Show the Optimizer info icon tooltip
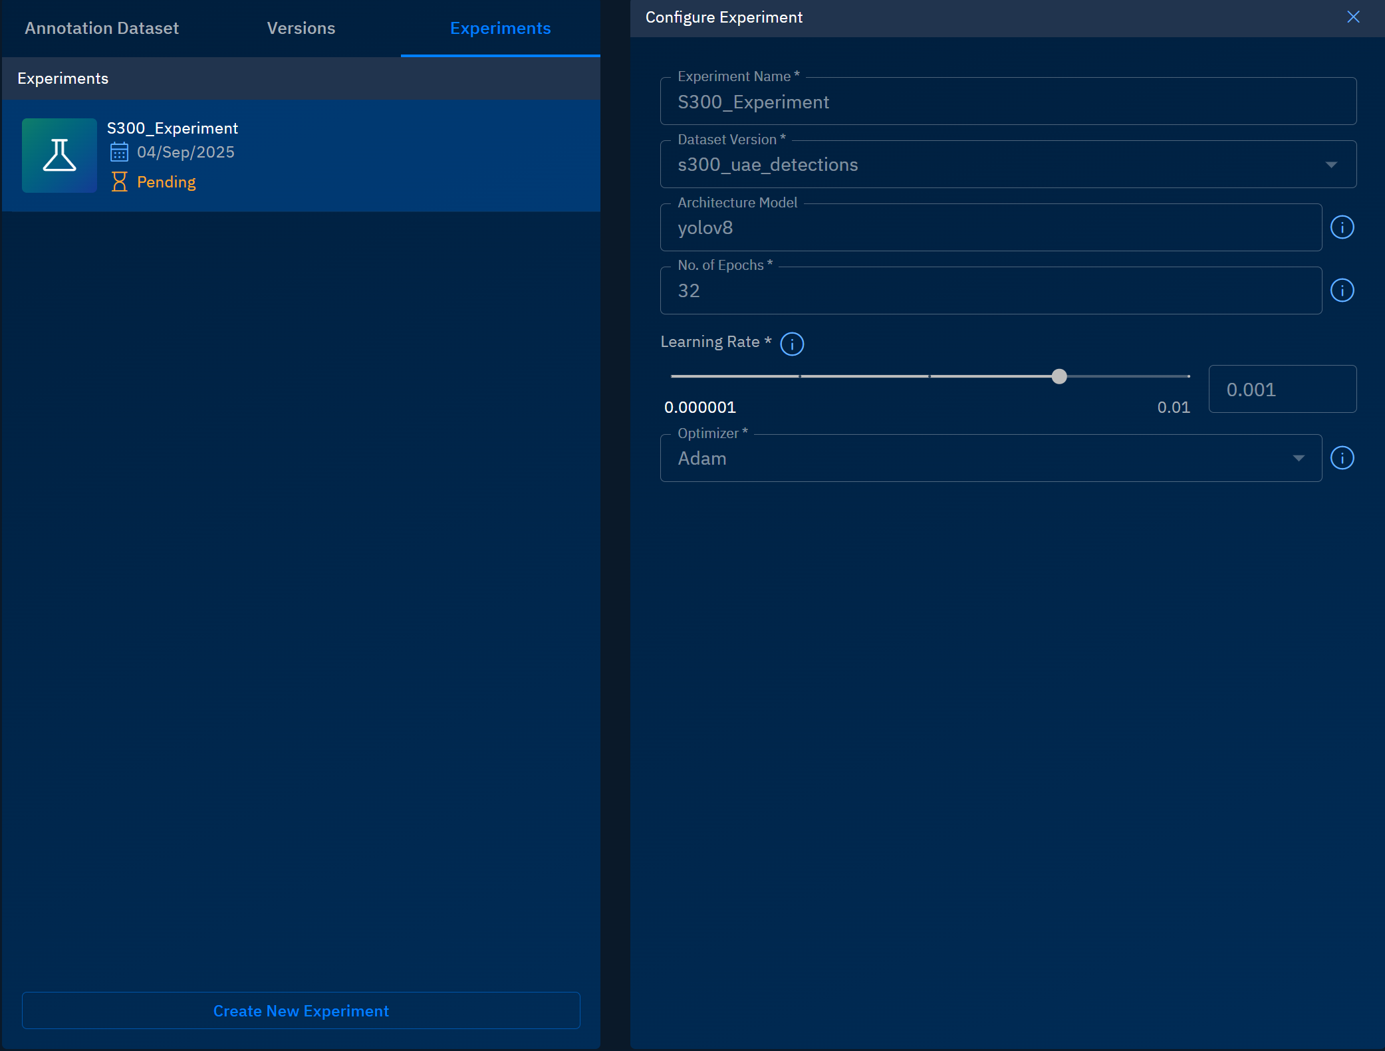The image size is (1385, 1051). point(1342,458)
